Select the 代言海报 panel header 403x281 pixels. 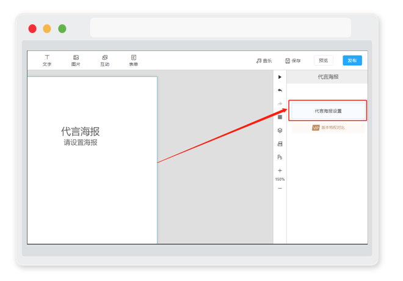(x=329, y=76)
